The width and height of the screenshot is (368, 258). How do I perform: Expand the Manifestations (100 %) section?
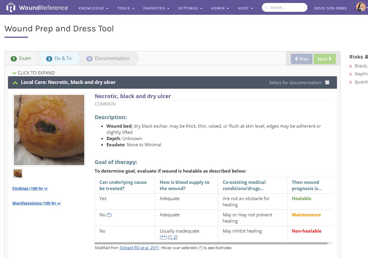[36, 203]
